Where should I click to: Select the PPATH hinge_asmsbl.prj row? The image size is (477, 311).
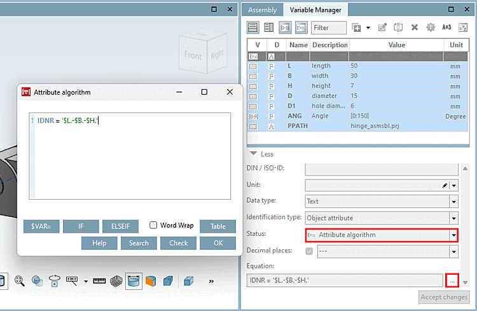click(x=357, y=126)
